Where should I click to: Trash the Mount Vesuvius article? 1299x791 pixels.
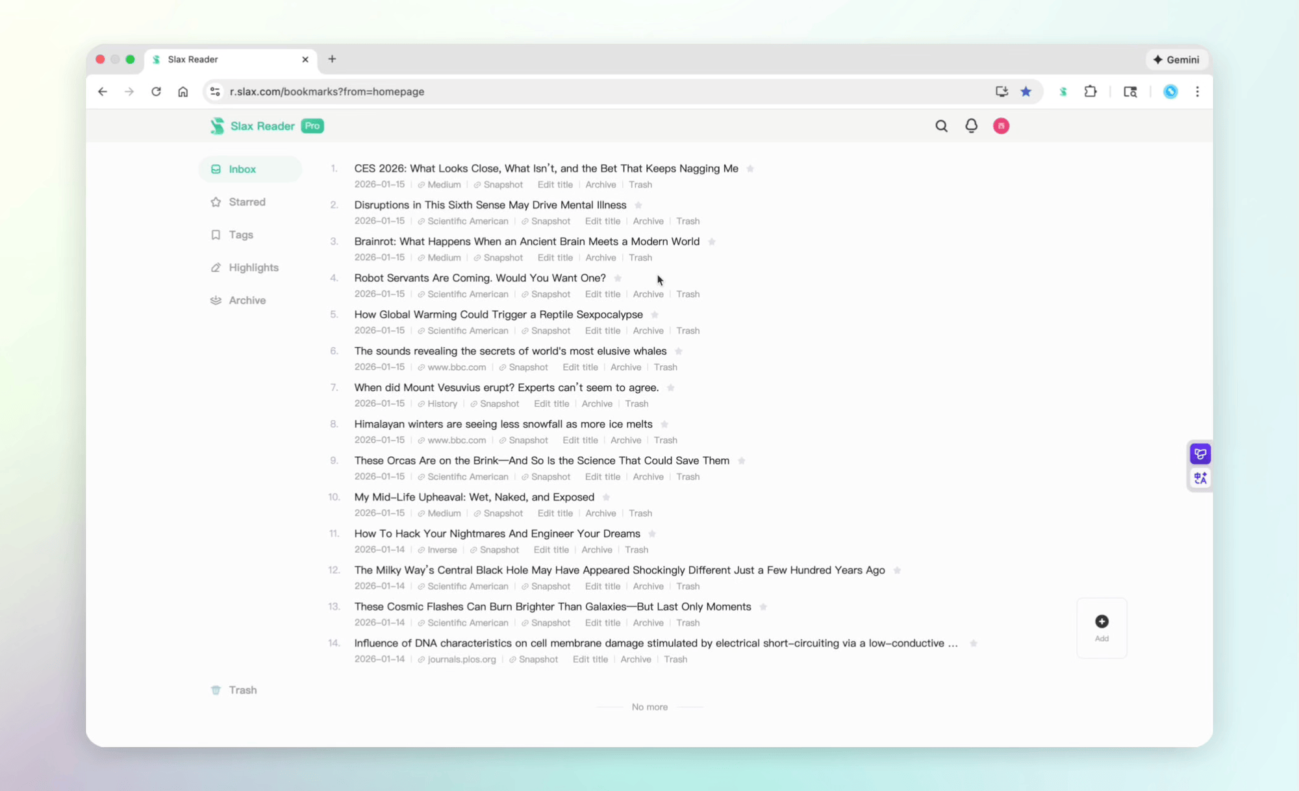[637, 403]
